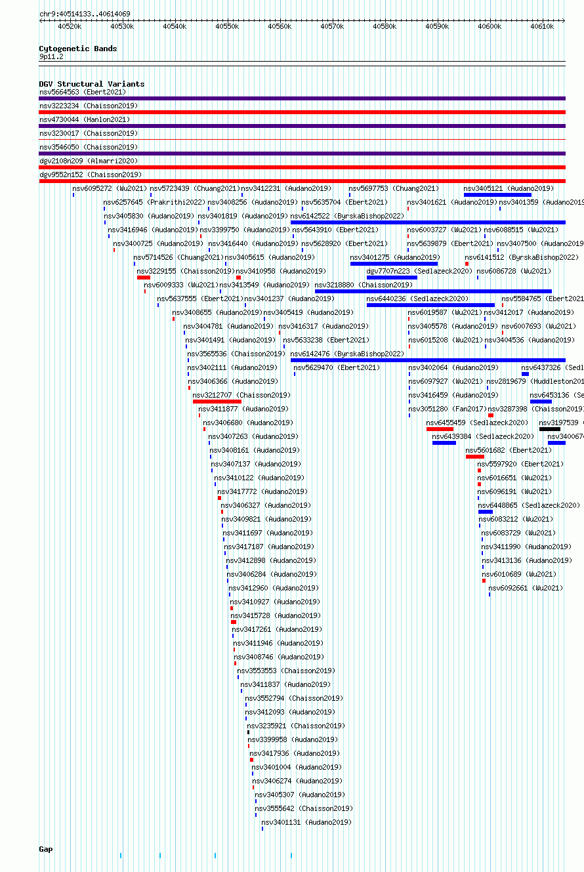Click nsv6010689 (Wu2021) label

pos(520,575)
